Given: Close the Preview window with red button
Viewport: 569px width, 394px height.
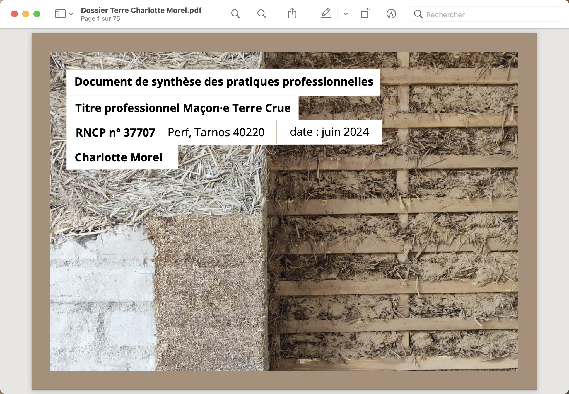Looking at the screenshot, I should tap(15, 14).
